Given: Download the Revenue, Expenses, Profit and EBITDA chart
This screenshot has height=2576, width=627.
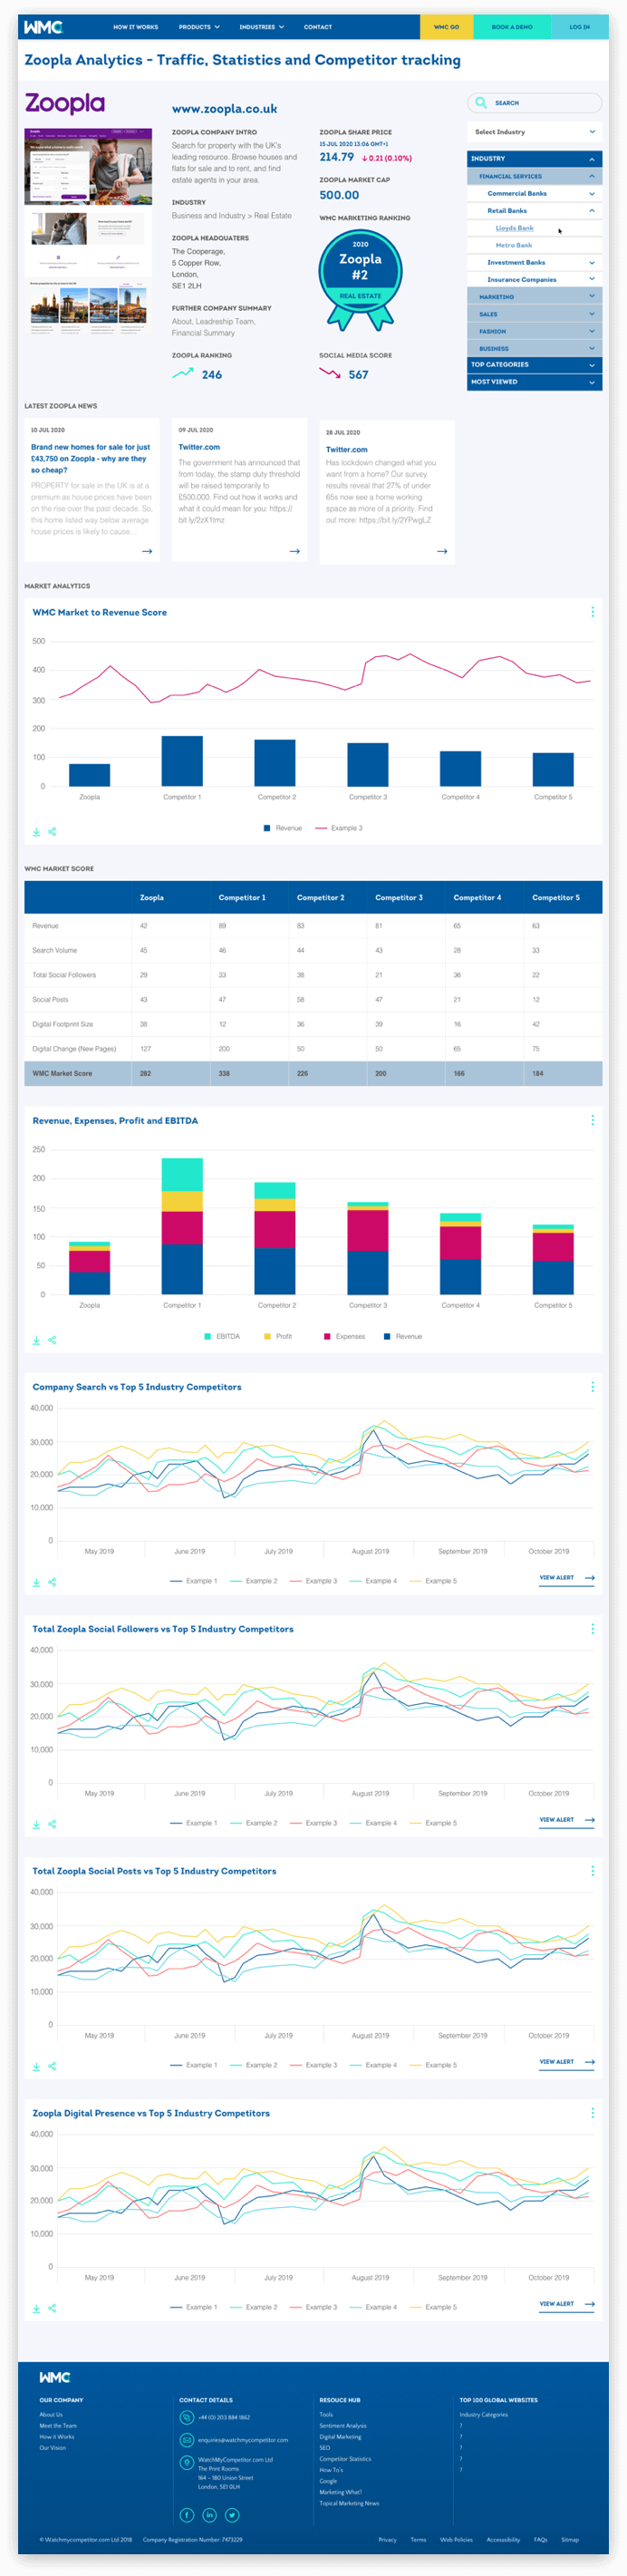Looking at the screenshot, I should pos(37,1340).
